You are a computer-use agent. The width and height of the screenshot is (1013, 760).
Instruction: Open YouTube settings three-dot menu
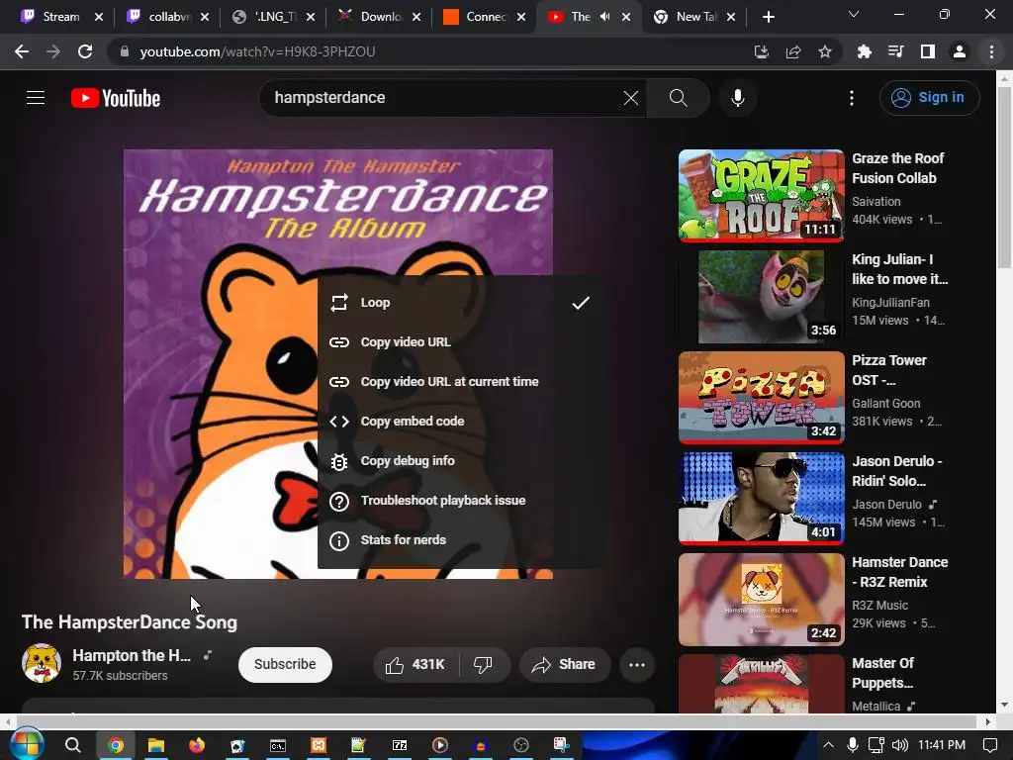coord(852,98)
